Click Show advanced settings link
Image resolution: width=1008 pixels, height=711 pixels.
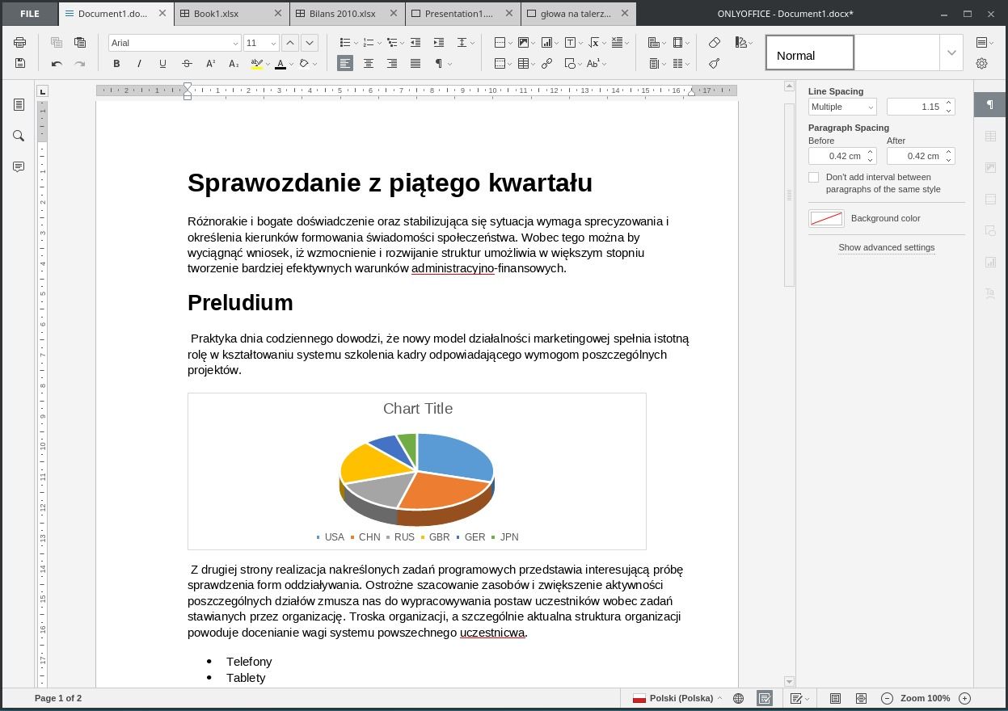(887, 247)
